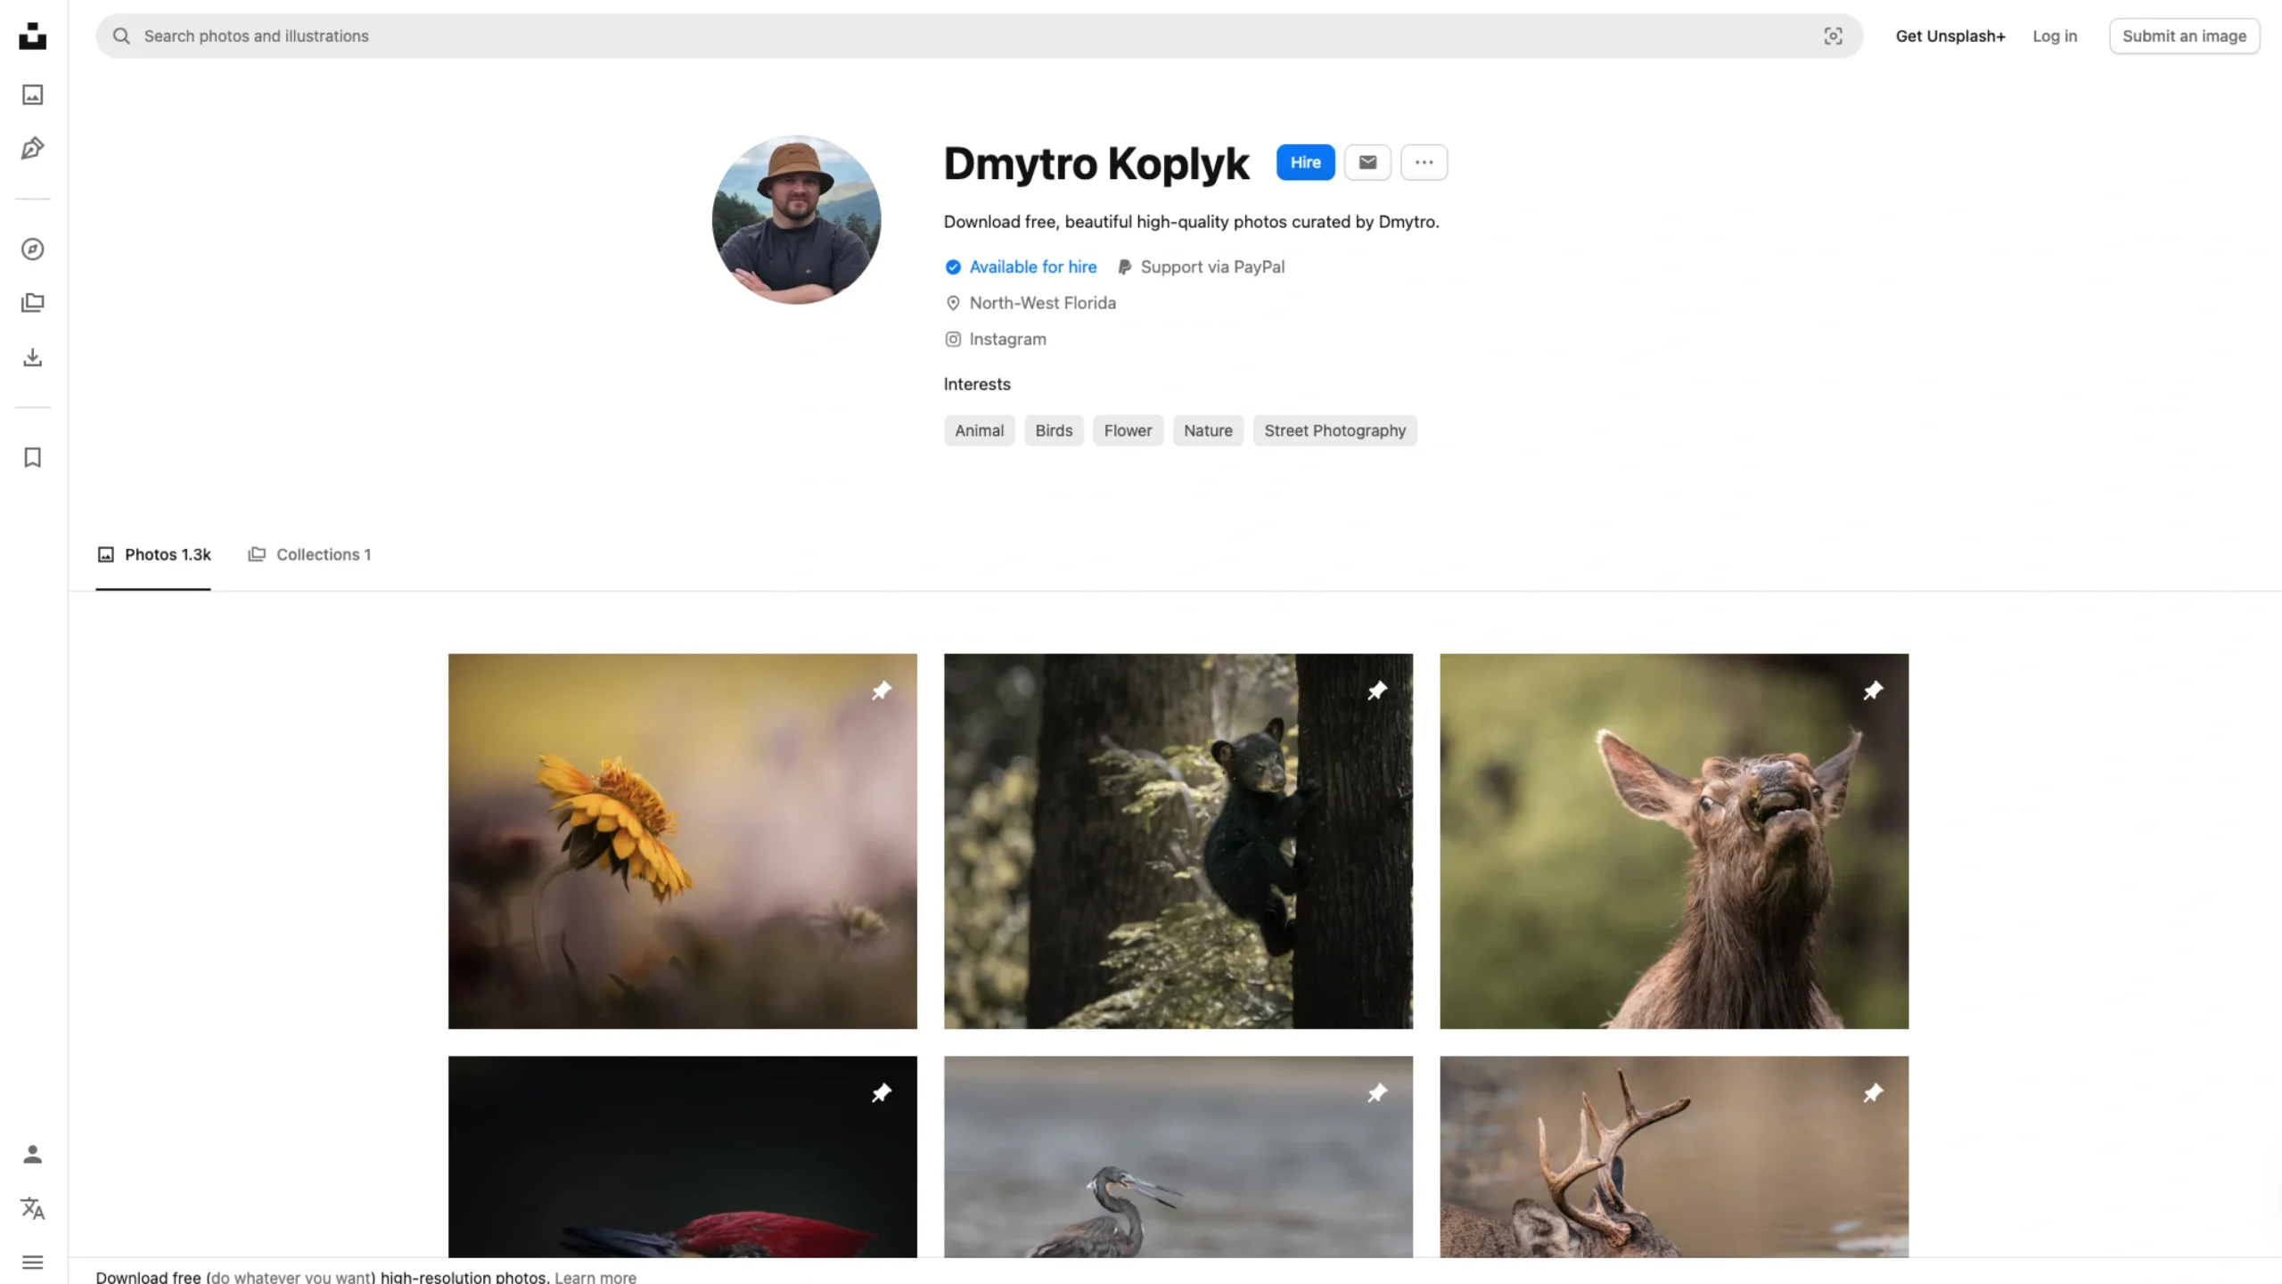Open the Learn more license link
This screenshot has height=1284, width=2282.
pos(595,1277)
